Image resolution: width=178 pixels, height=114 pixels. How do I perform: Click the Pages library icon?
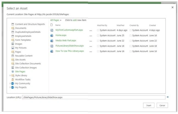click(x=13, y=52)
